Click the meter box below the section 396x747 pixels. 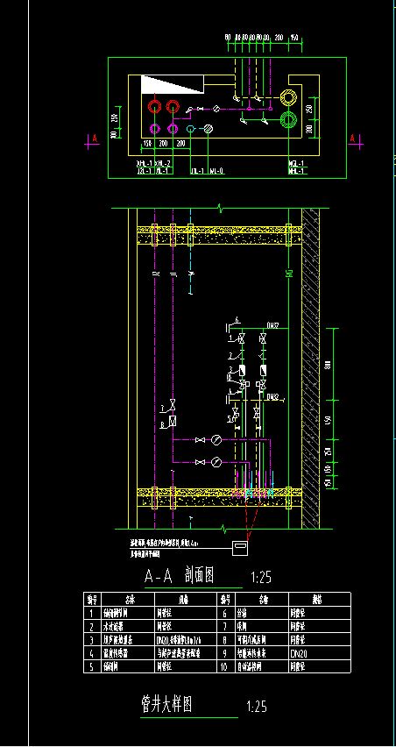240,548
